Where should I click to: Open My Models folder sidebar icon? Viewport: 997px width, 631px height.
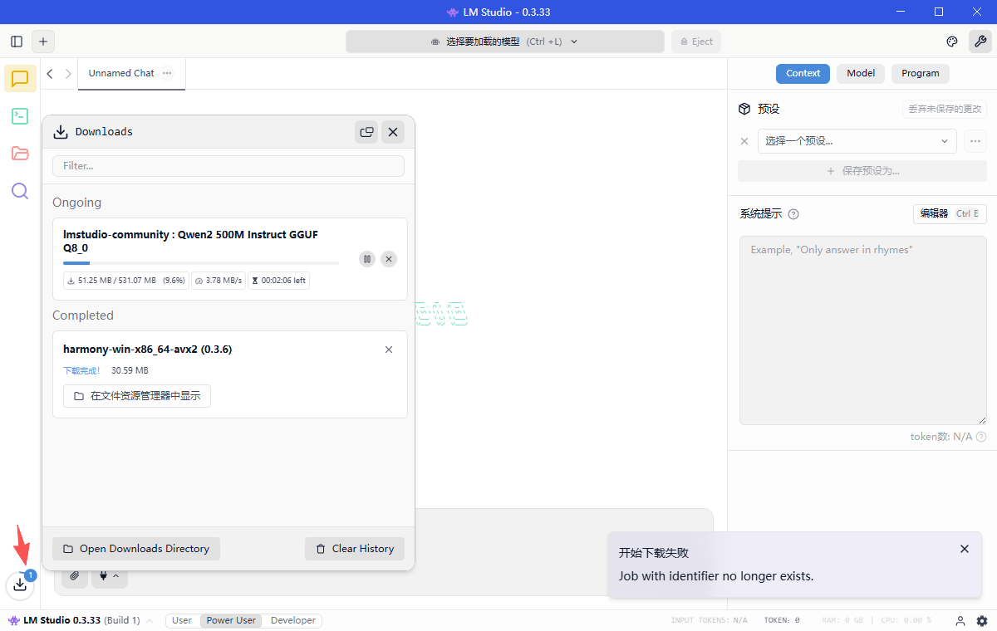coord(20,154)
